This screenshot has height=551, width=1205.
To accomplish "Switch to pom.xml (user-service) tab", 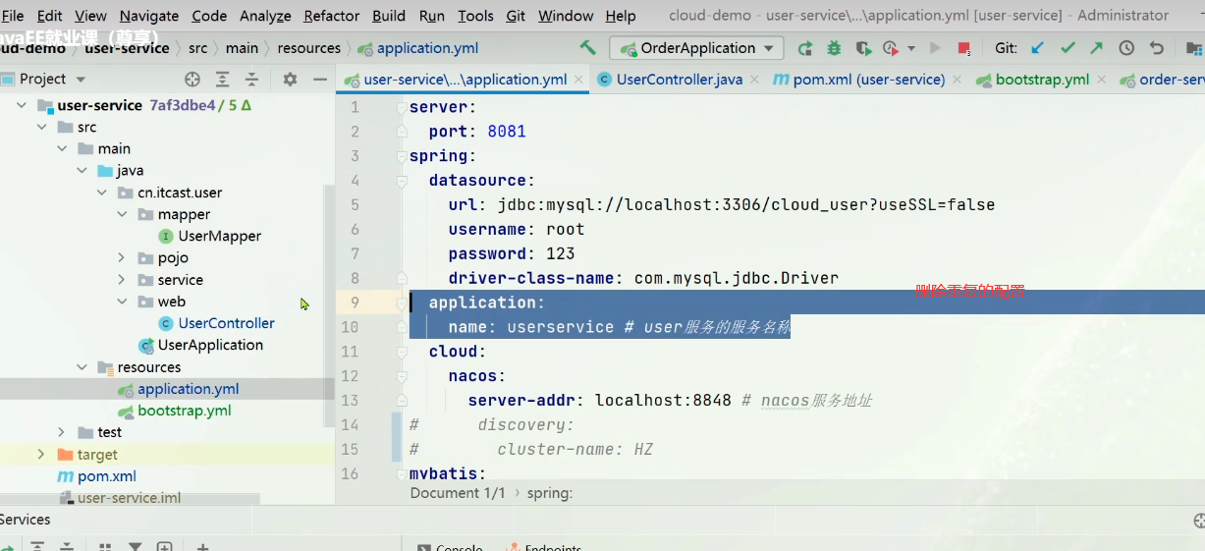I will [x=868, y=80].
